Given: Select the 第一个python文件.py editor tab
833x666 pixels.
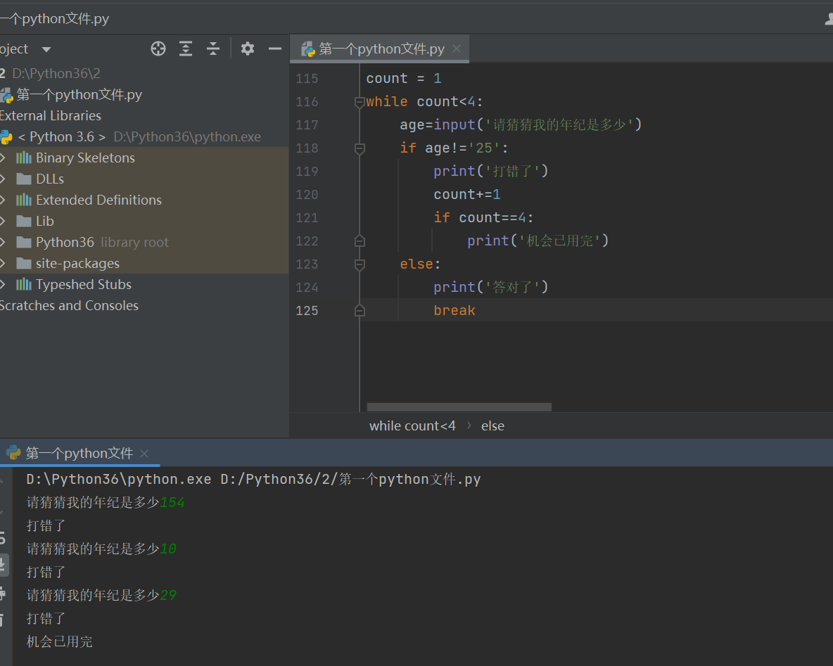Looking at the screenshot, I should pyautogui.click(x=380, y=49).
